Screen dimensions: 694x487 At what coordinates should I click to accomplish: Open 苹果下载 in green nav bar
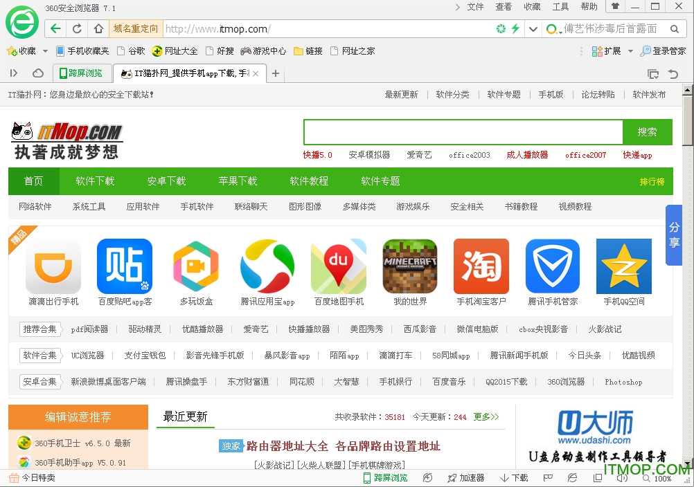pos(238,181)
